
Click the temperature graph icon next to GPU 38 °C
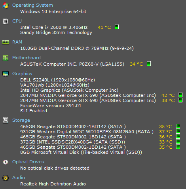click(180, 100)
